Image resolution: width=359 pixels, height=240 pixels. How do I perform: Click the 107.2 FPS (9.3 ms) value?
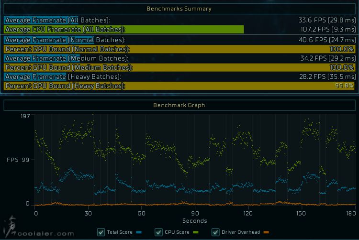328,29
